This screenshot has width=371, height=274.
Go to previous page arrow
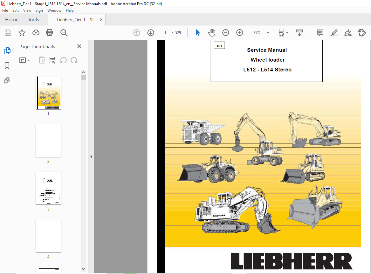tap(137, 33)
